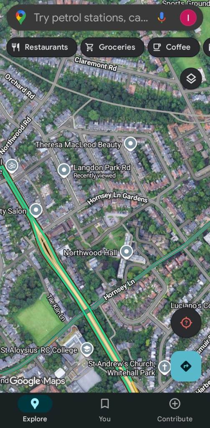
Task: Switch to the Contribute tab
Action: click(x=175, y=410)
